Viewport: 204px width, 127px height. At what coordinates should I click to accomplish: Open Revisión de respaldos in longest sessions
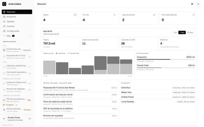tap(80, 117)
